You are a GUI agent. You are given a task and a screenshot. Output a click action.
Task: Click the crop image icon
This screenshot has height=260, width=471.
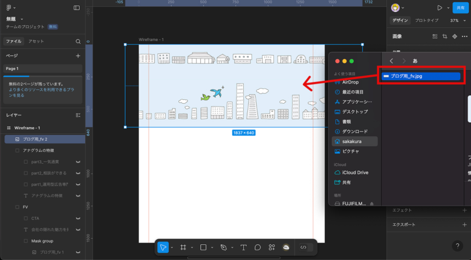(445, 36)
